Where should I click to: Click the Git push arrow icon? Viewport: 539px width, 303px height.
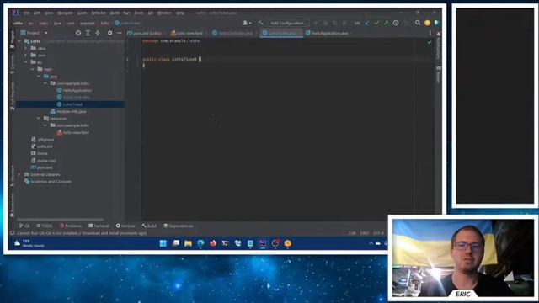pos(386,23)
